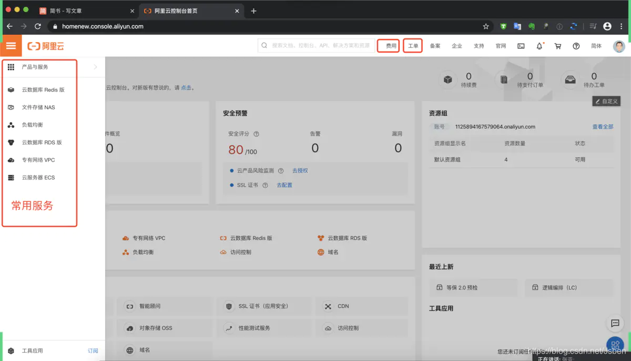This screenshot has width=631, height=361.
Task: Click the 智能顾问 product icon
Action: tap(129, 306)
